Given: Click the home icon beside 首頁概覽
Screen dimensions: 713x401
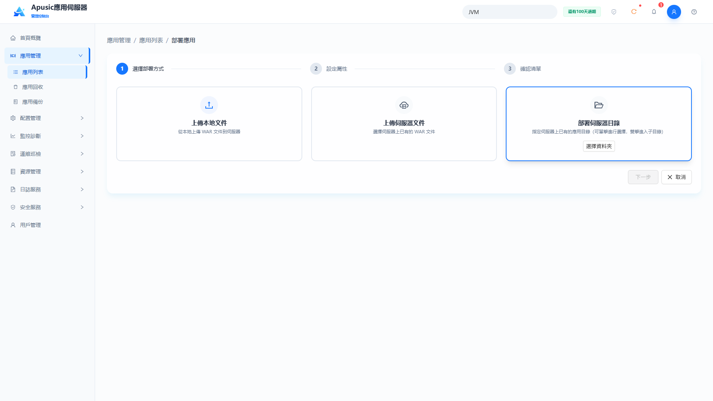Looking at the screenshot, I should tap(13, 38).
